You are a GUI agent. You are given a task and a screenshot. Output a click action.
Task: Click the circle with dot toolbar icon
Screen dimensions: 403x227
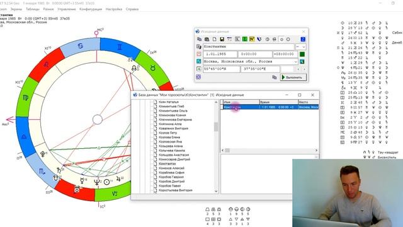[x=267, y=39]
